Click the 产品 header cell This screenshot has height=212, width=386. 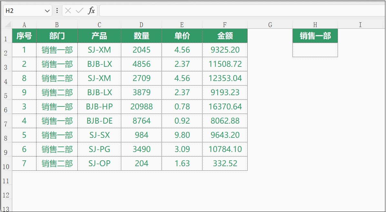tap(99, 36)
